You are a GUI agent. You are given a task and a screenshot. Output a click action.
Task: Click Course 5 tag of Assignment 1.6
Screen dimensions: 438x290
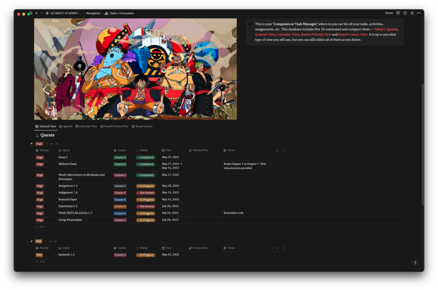[x=120, y=193]
